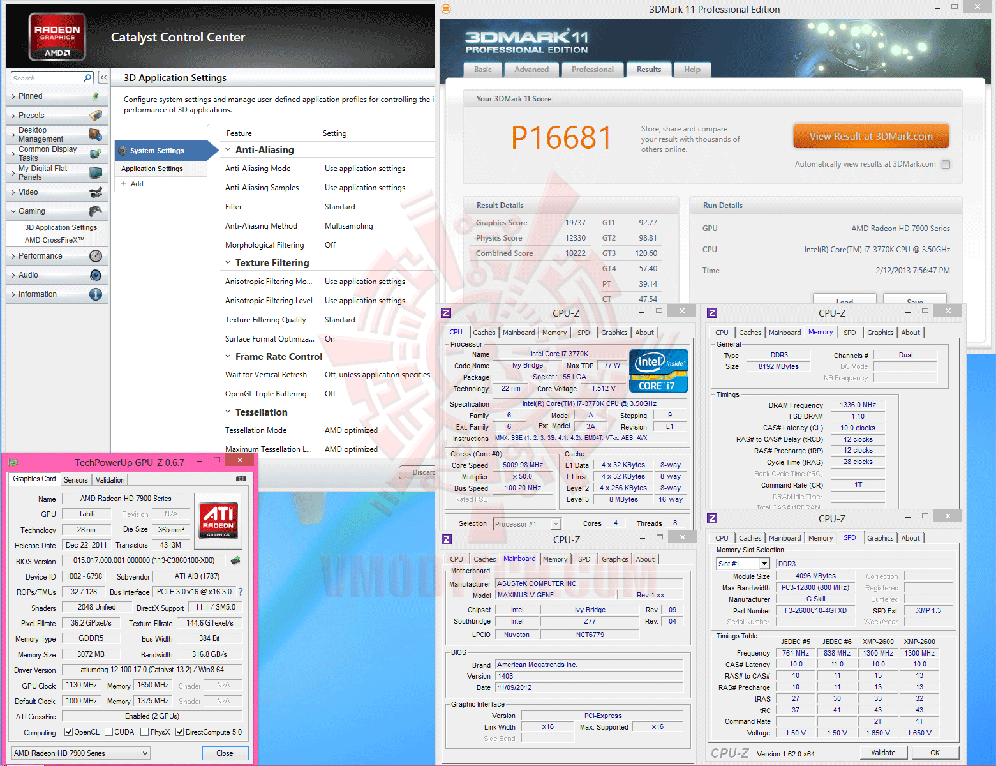Switch to the Advanced tab in 3DMark
Image resolution: width=996 pixels, height=766 pixels.
(x=531, y=70)
